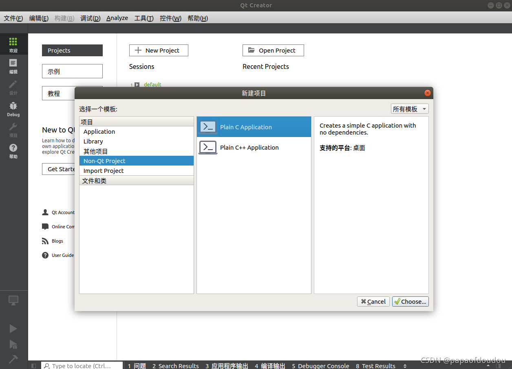Viewport: 512px width, 369px height.
Task: Close the 新建项目 dialog
Action: (428, 93)
